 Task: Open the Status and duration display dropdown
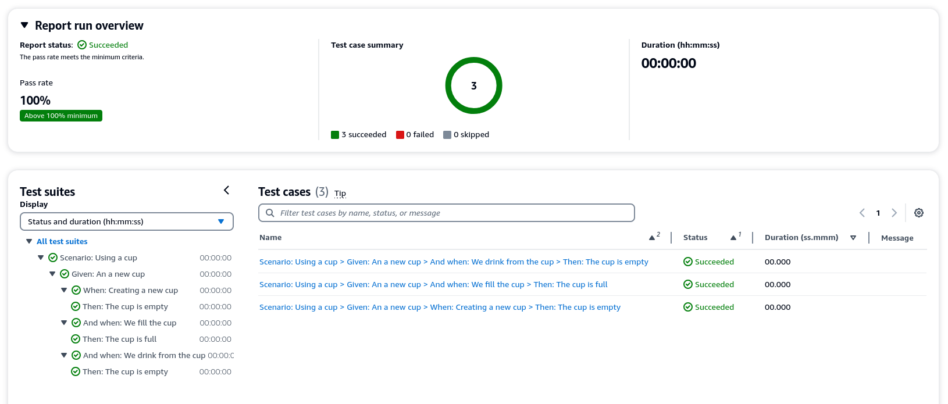127,221
